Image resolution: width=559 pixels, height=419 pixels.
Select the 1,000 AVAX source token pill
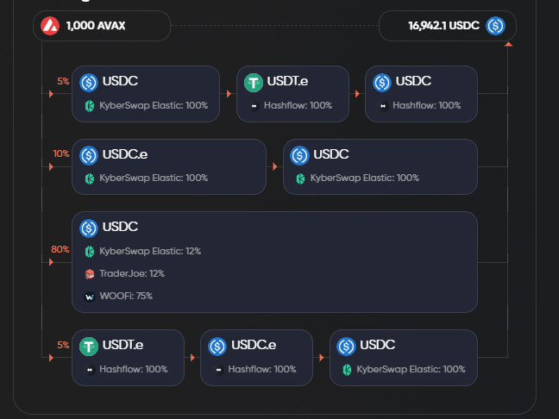(x=102, y=26)
